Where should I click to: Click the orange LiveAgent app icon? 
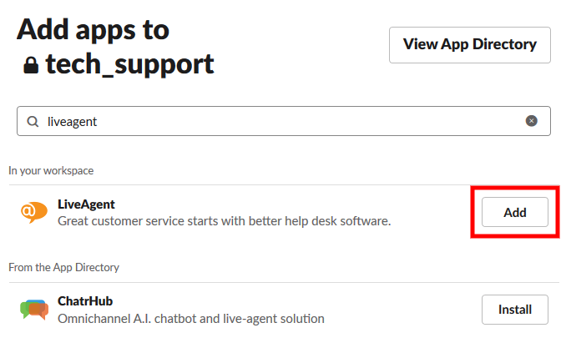pos(34,212)
